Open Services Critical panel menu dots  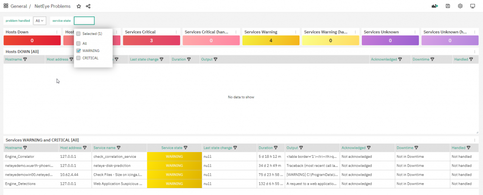click(176, 32)
